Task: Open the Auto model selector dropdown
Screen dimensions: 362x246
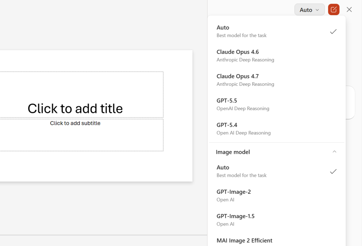Action: (x=309, y=10)
